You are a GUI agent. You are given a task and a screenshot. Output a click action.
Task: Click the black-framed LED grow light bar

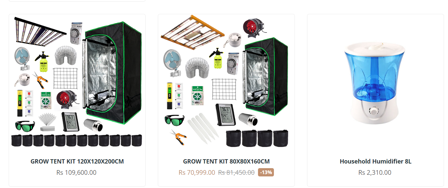pyautogui.click(x=40, y=31)
